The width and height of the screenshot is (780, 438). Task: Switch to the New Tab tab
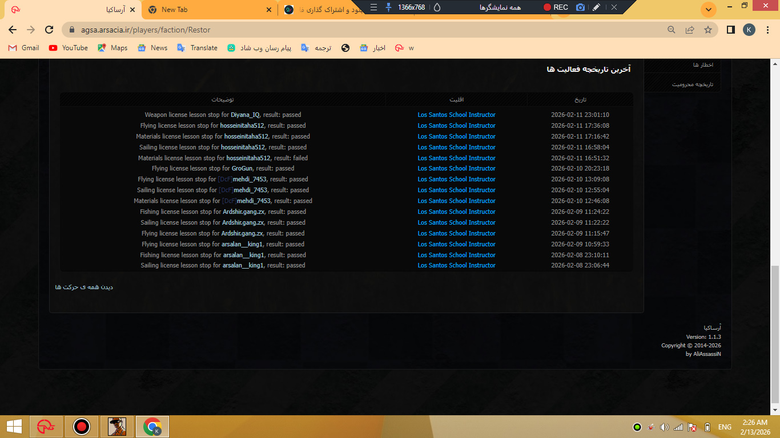[x=174, y=10]
